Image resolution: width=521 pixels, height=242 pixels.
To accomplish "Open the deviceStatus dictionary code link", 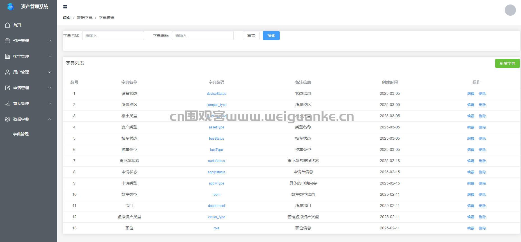I will pyautogui.click(x=216, y=94).
